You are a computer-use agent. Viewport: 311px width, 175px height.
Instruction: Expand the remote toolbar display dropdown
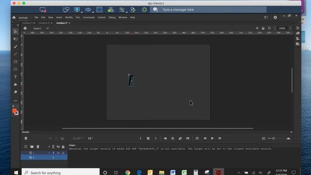tap(82, 12)
